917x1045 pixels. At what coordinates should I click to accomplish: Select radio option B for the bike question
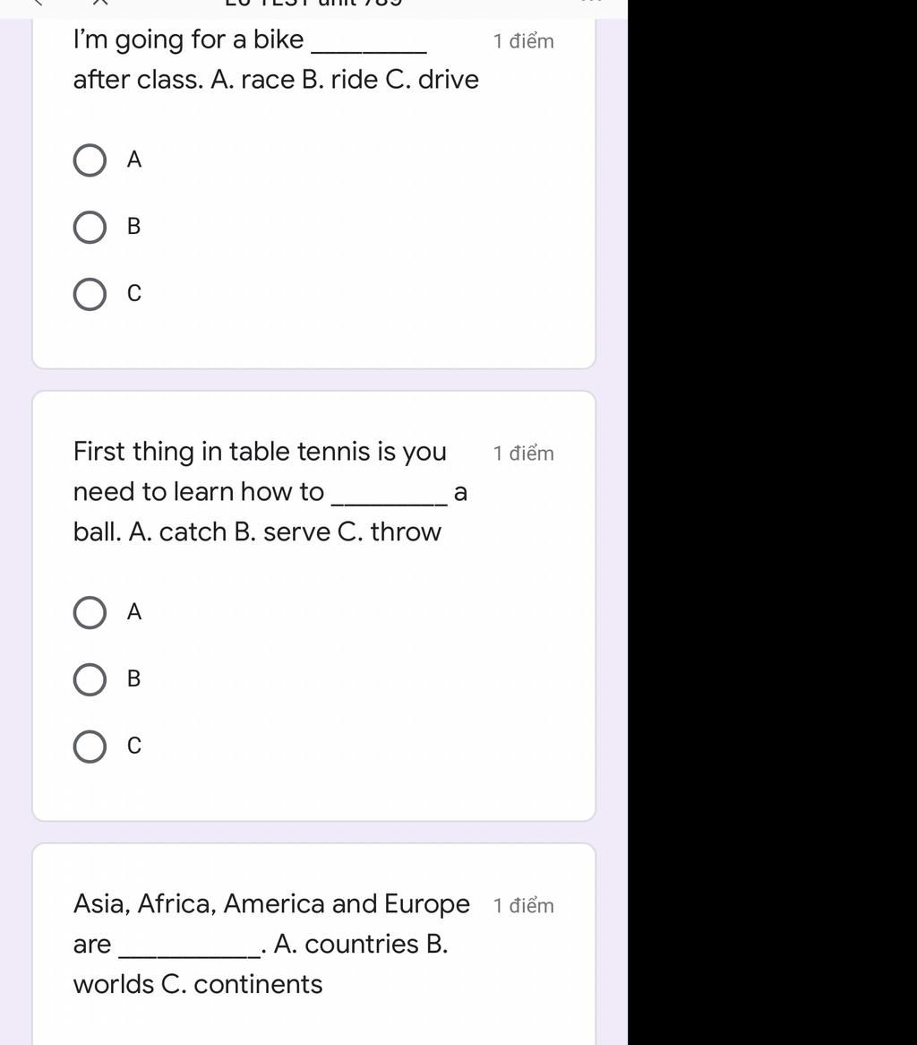click(90, 228)
